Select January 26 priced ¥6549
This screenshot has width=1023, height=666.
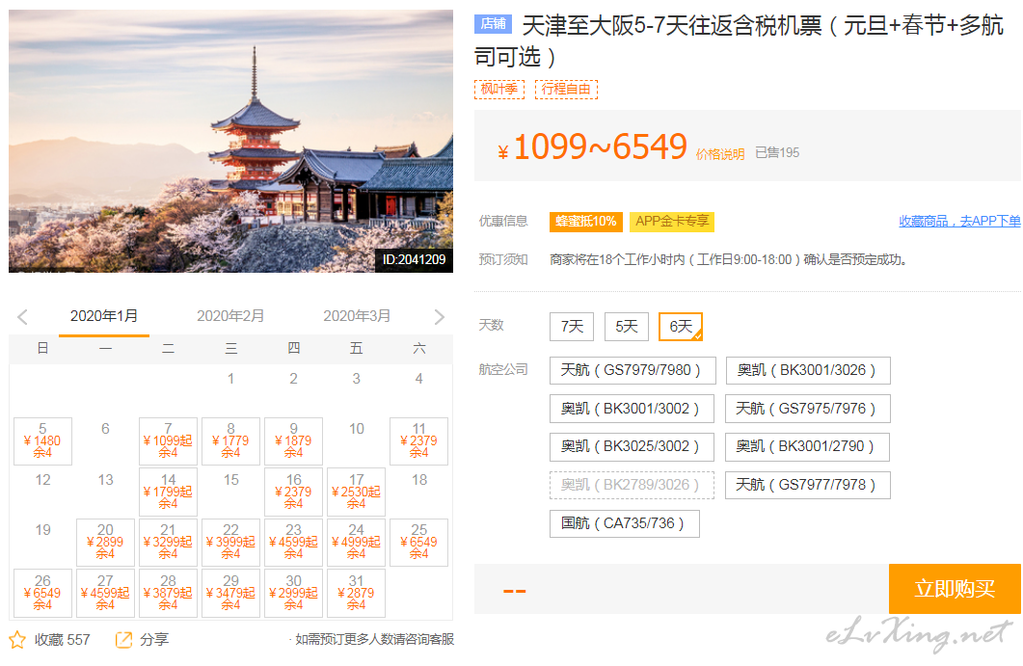(43, 593)
